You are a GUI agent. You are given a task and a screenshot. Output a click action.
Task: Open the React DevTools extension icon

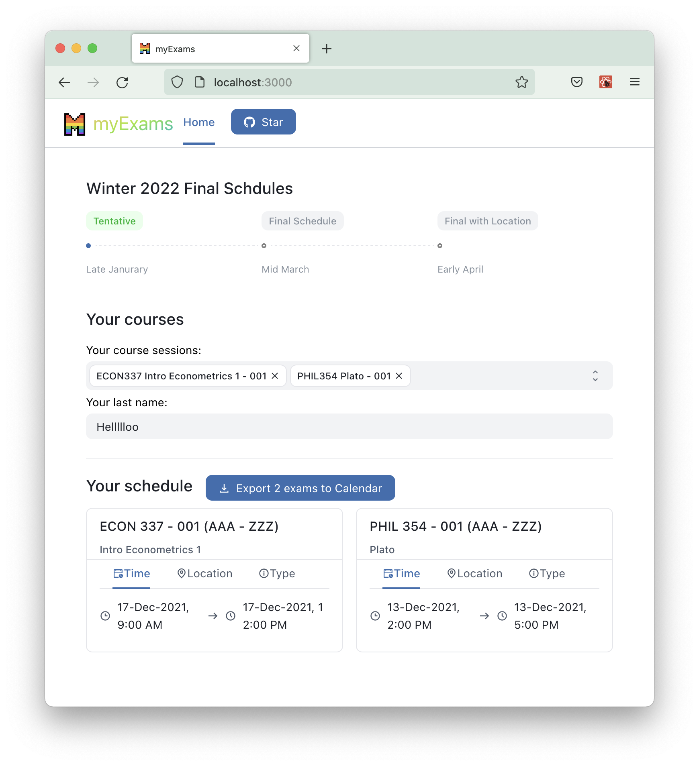pyautogui.click(x=605, y=82)
